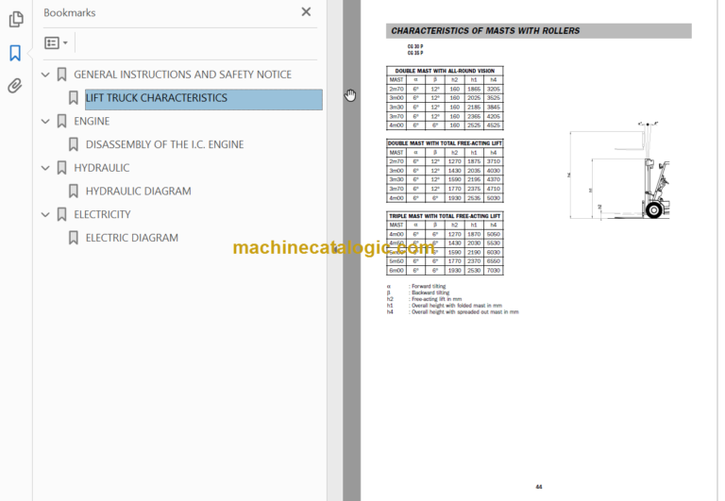The image size is (725, 501).
Task: Collapse the ELECTRICITY bookmark section
Action: (x=45, y=214)
